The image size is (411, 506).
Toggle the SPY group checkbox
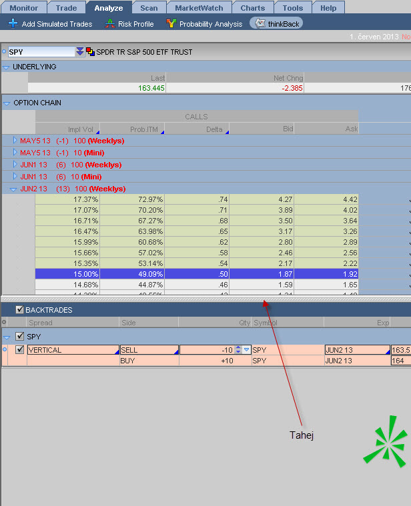click(x=20, y=336)
